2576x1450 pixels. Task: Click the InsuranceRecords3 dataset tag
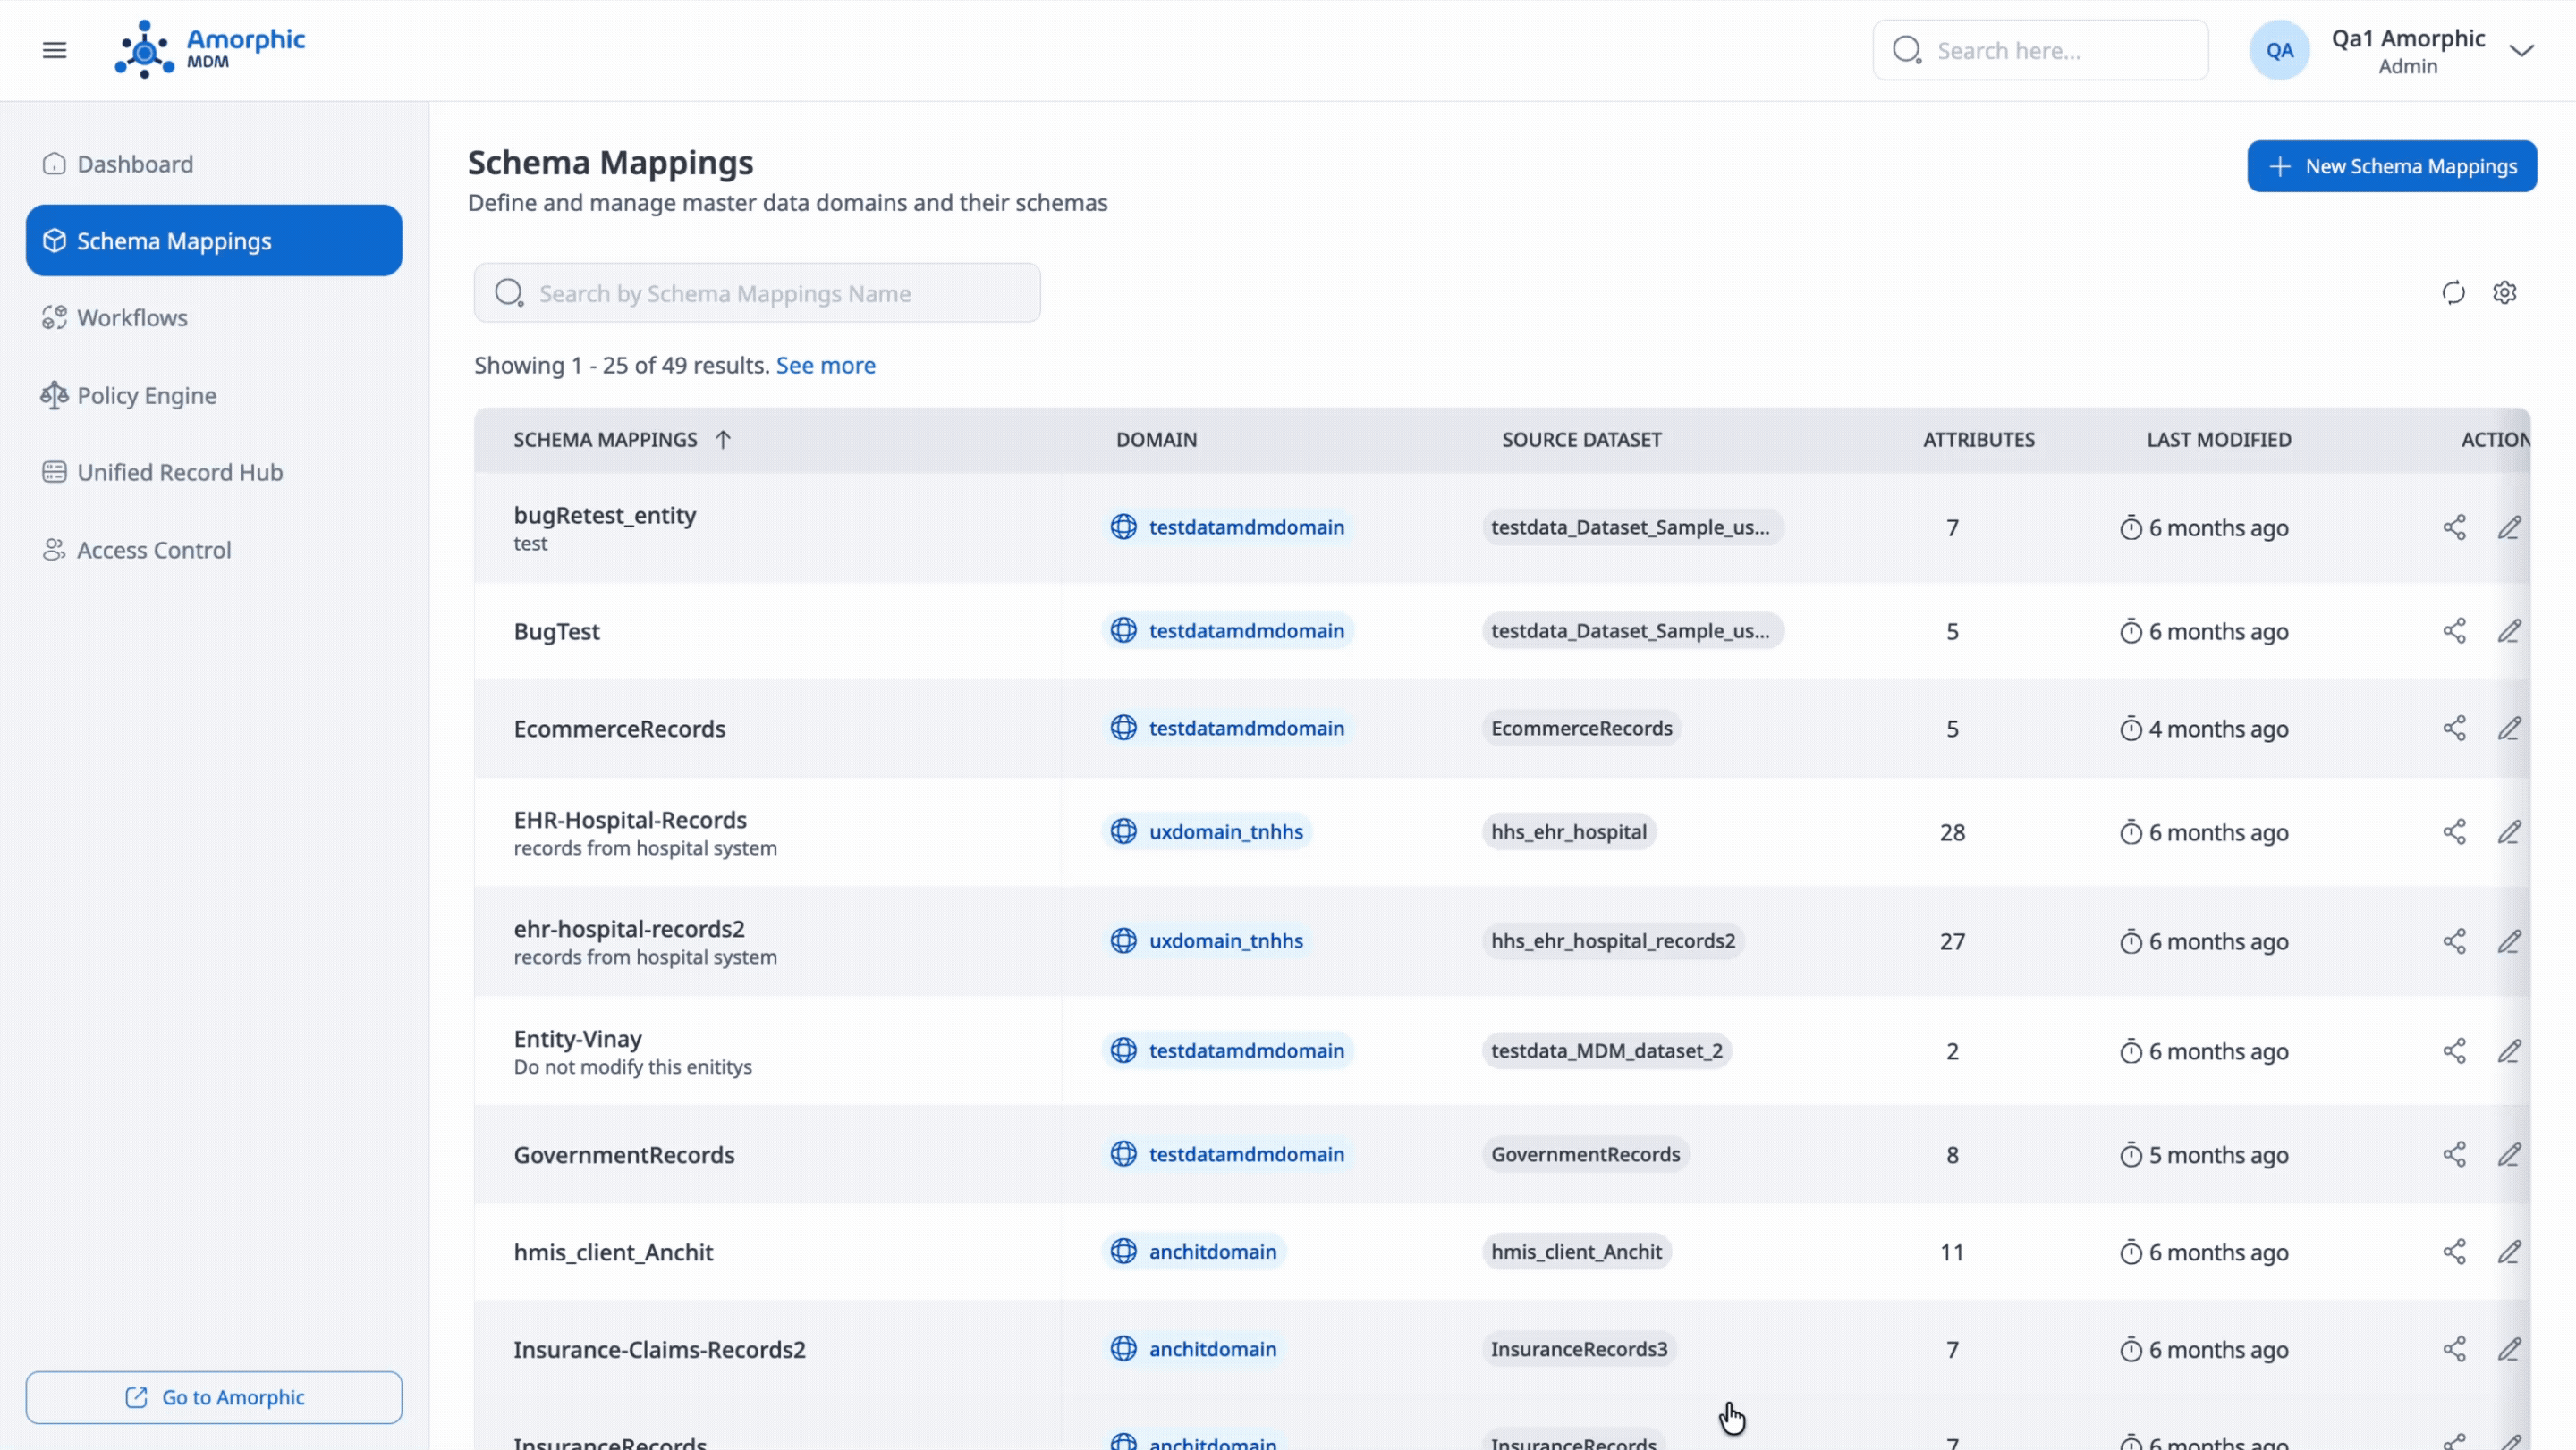[1579, 1349]
